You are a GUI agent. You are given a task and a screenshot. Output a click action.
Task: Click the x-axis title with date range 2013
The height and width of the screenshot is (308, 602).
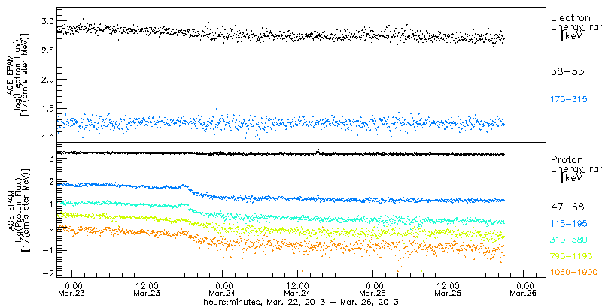(x=300, y=302)
